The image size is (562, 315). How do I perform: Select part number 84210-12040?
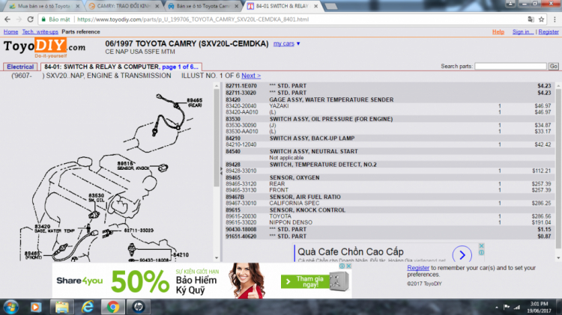(x=388, y=144)
